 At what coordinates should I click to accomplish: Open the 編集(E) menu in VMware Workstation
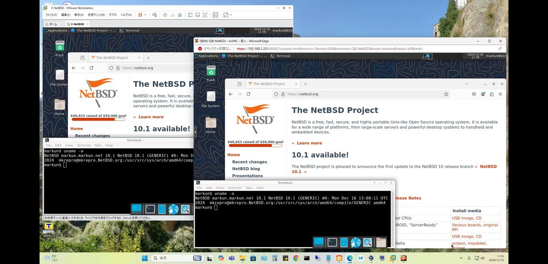coord(66,15)
